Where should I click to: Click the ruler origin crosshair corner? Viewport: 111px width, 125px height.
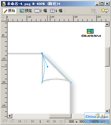pyautogui.click(x=4, y=18)
